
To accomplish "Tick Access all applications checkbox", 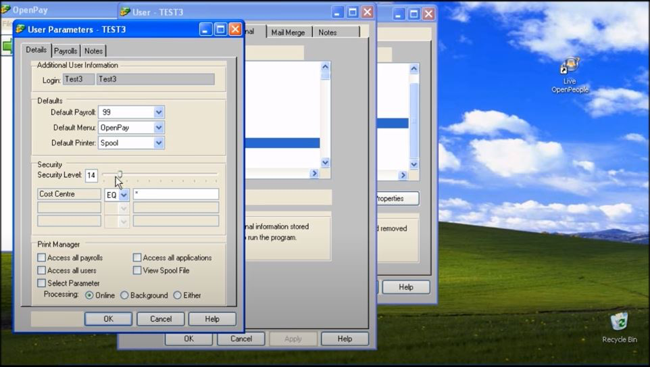I will tap(137, 258).
